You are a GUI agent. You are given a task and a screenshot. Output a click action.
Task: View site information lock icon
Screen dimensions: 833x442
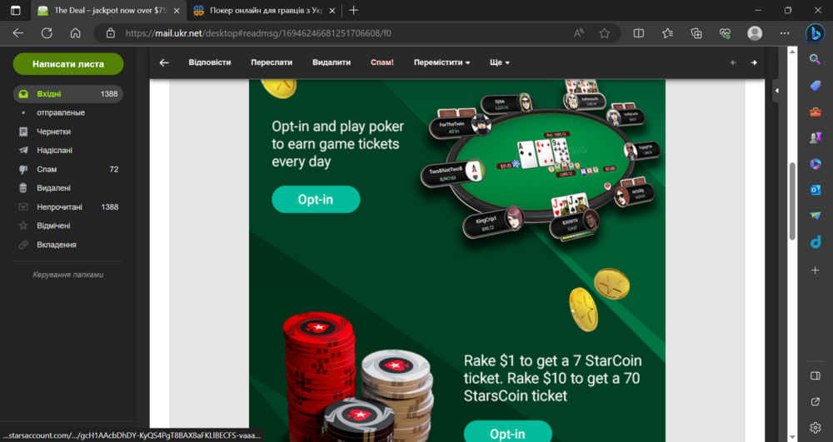coord(111,33)
